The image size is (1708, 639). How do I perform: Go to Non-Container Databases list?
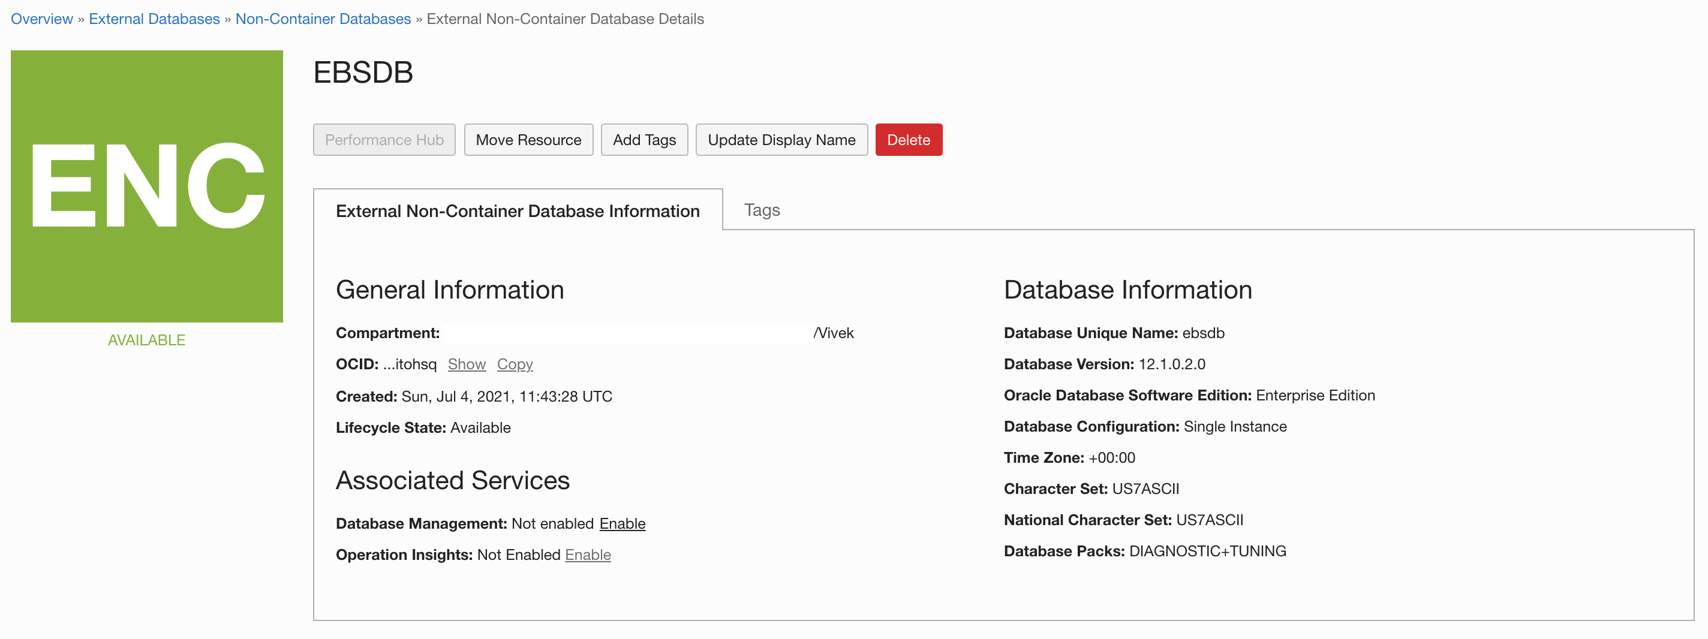pos(323,19)
